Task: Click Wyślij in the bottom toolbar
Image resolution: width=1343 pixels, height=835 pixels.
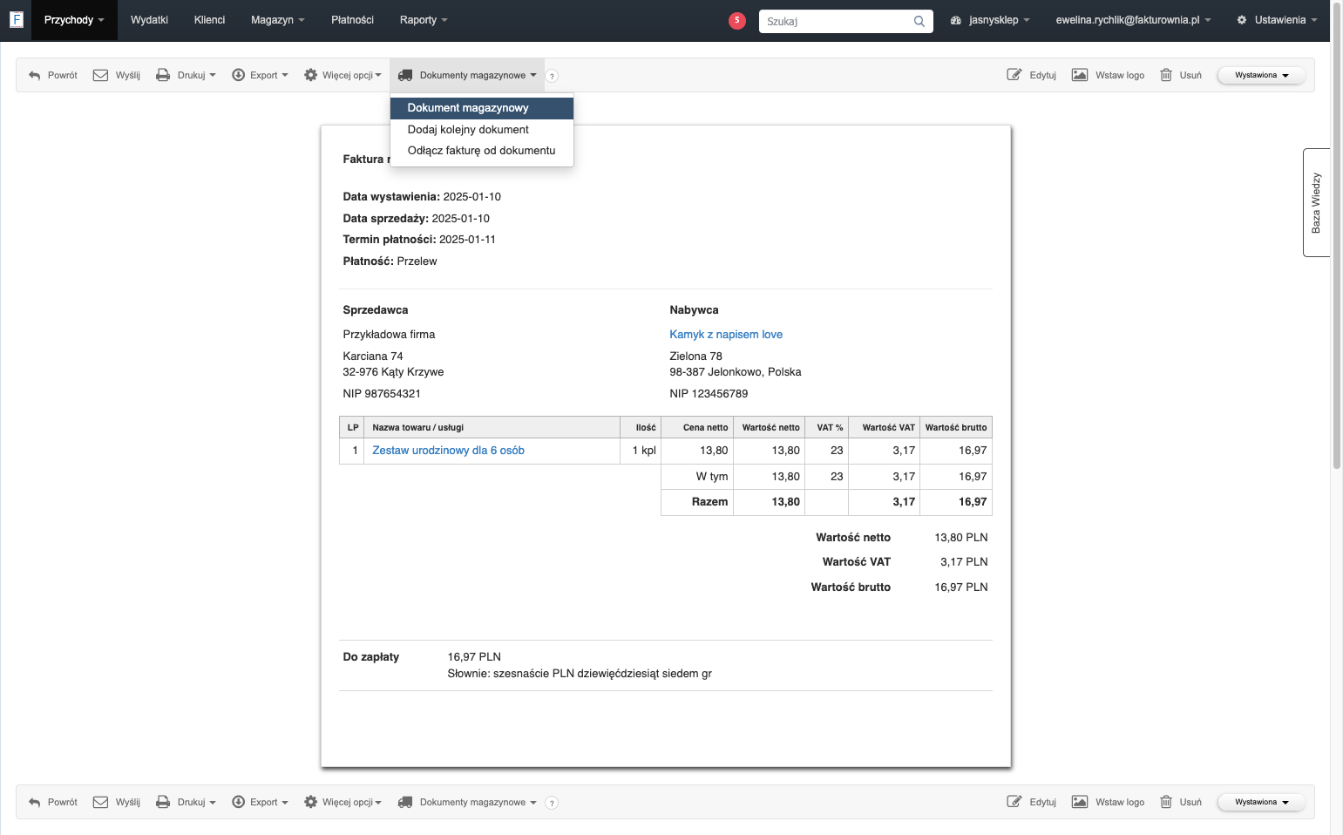Action: point(117,802)
